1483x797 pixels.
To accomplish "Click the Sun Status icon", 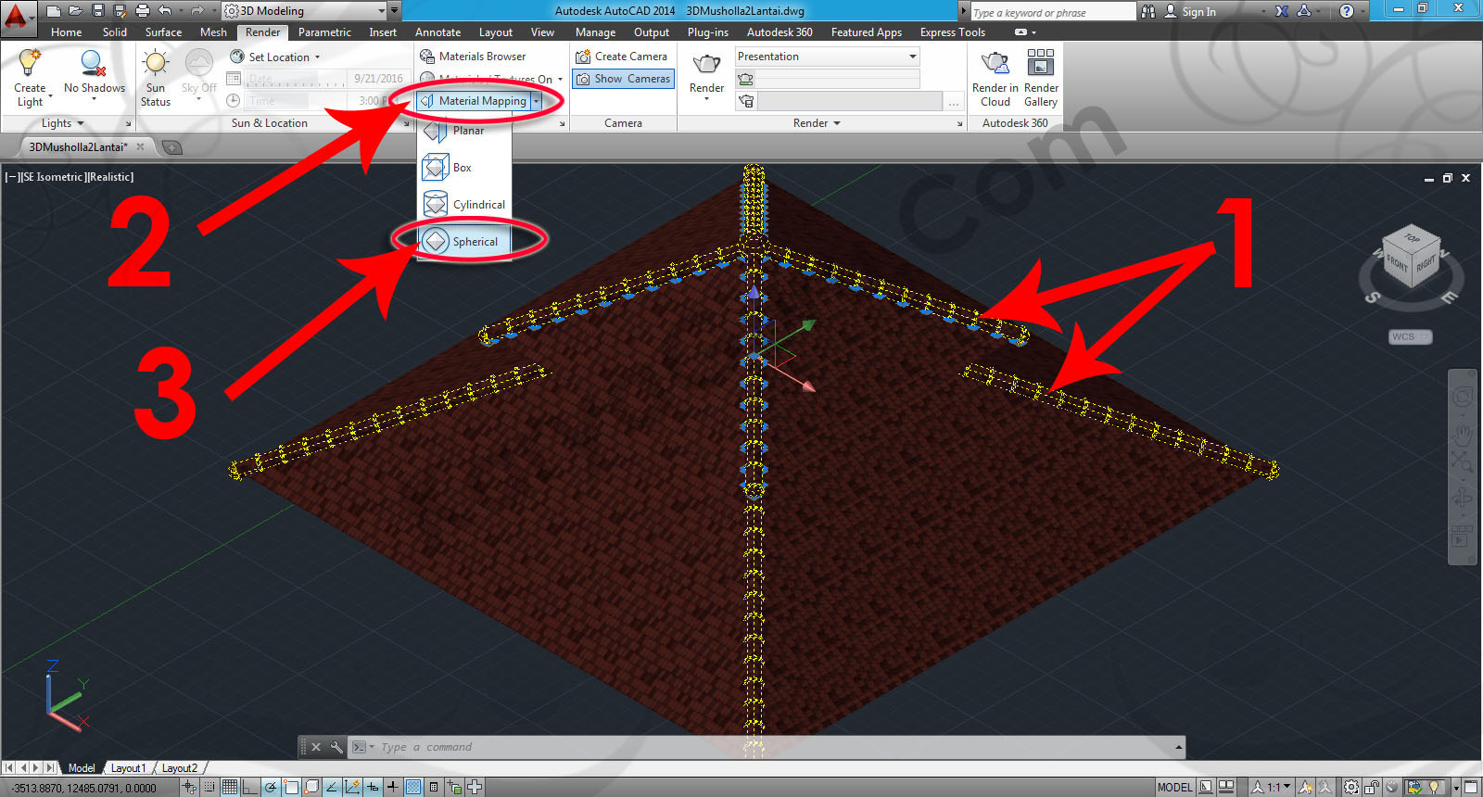I will point(155,65).
